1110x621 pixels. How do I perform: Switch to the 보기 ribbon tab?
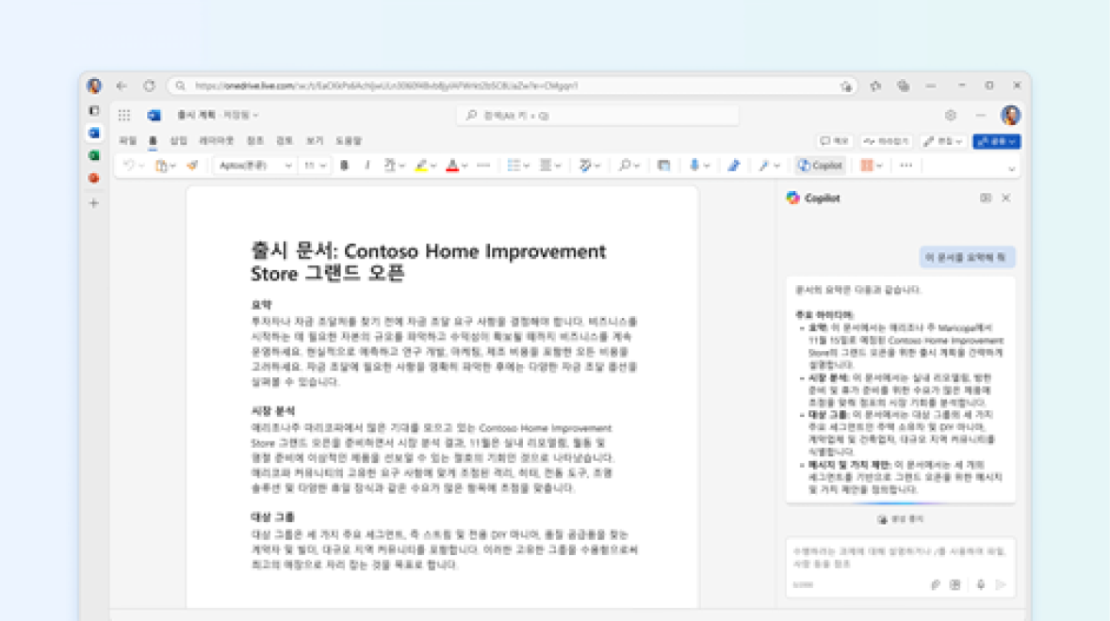(315, 141)
